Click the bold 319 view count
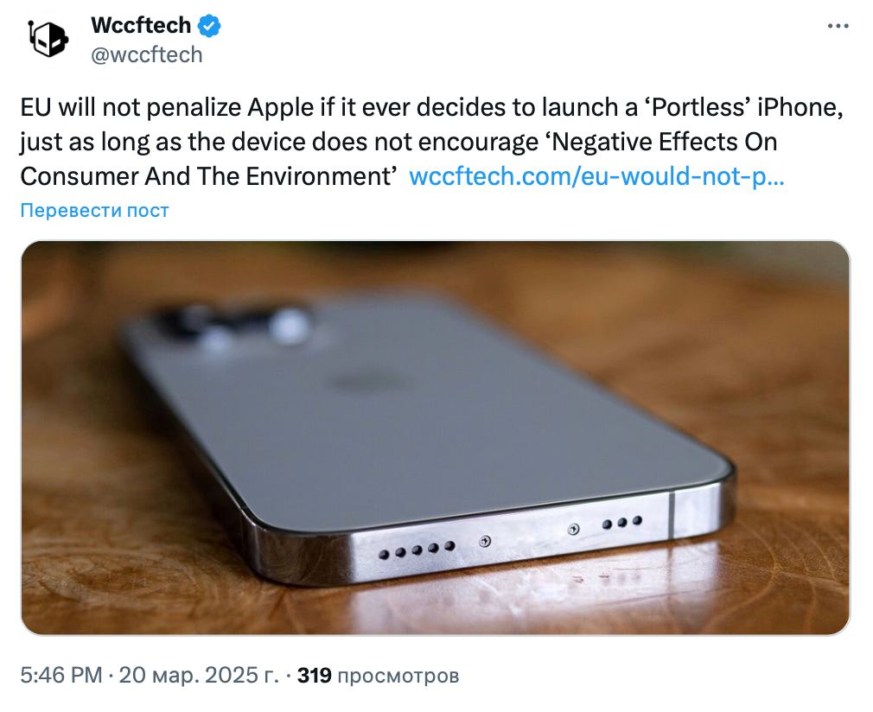This screenshot has height=712, width=873. [x=314, y=675]
